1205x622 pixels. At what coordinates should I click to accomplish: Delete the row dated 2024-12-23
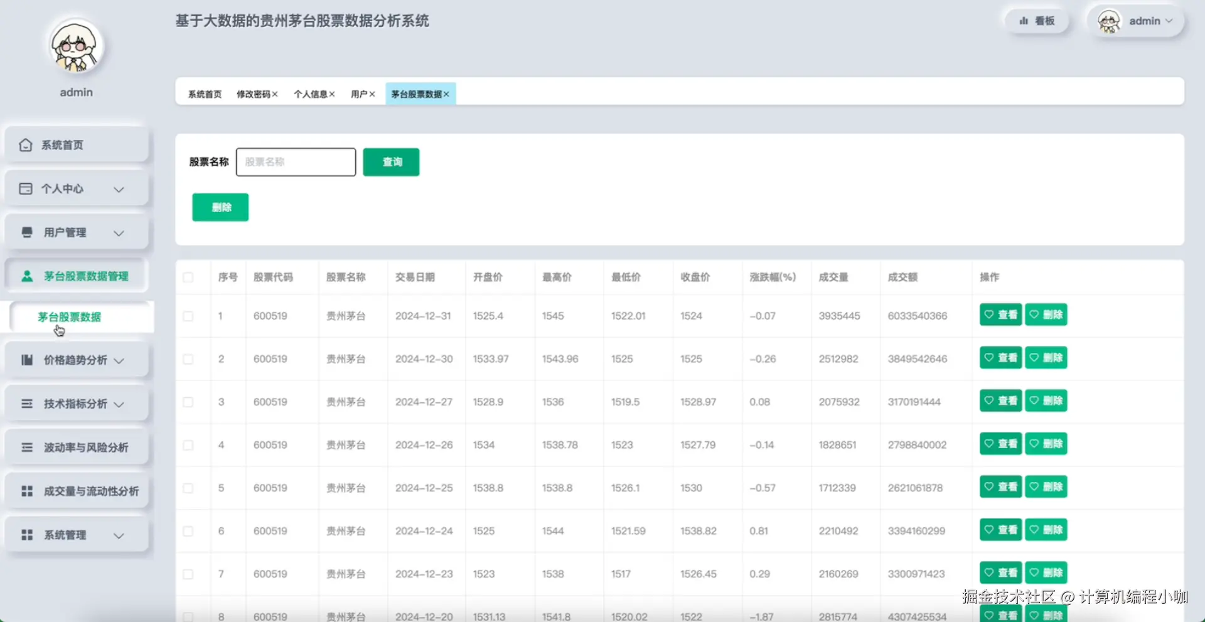click(x=1046, y=572)
